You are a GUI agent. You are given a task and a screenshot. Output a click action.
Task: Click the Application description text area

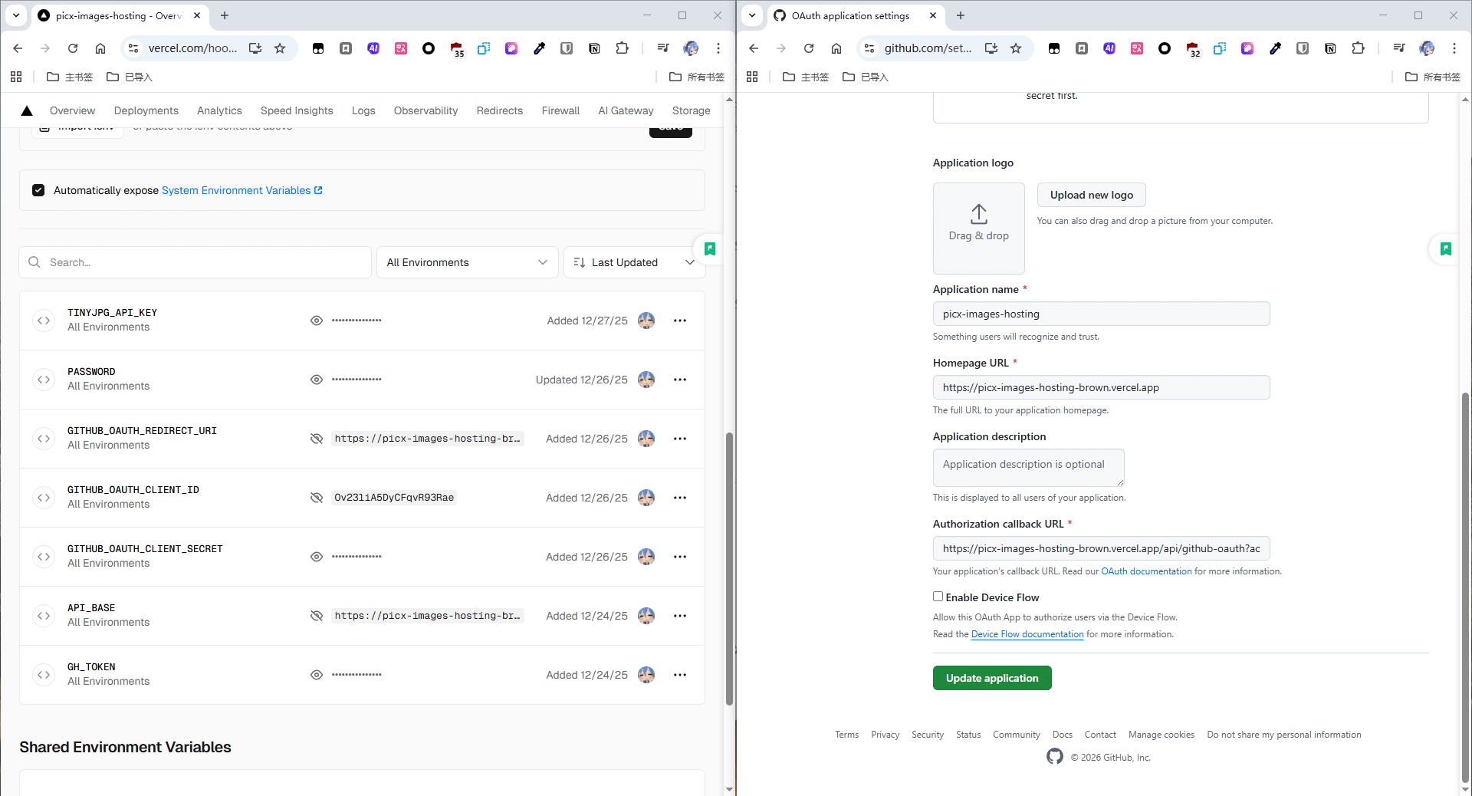coord(1028,467)
